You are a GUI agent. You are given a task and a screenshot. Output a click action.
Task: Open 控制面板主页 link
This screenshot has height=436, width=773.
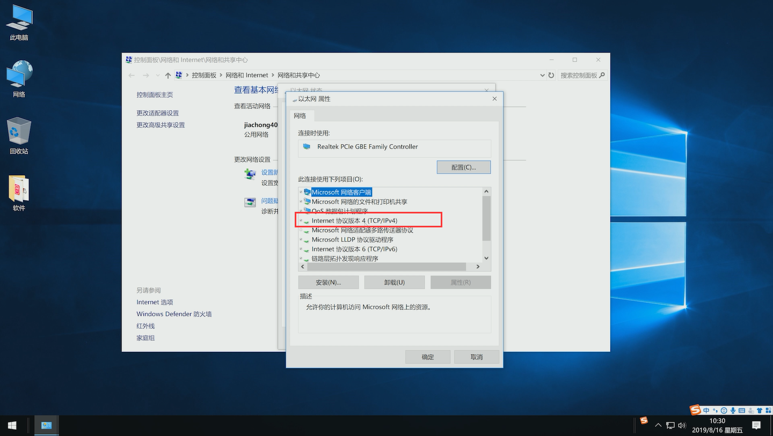tap(155, 95)
